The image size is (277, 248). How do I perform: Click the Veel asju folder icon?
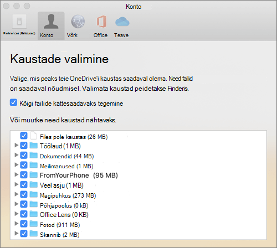point(34,184)
